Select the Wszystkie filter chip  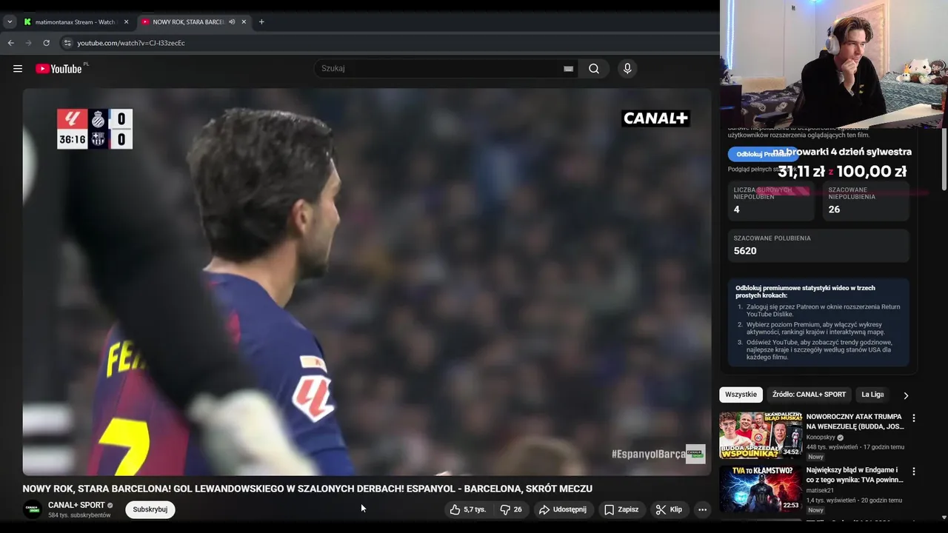(x=741, y=395)
